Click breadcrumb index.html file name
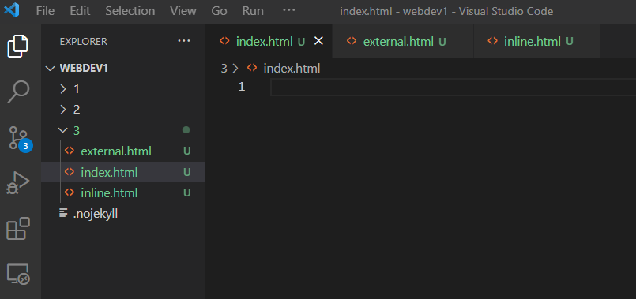 (292, 69)
